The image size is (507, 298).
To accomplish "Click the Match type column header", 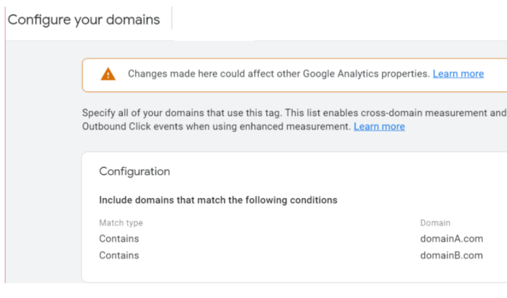I will point(121,223).
